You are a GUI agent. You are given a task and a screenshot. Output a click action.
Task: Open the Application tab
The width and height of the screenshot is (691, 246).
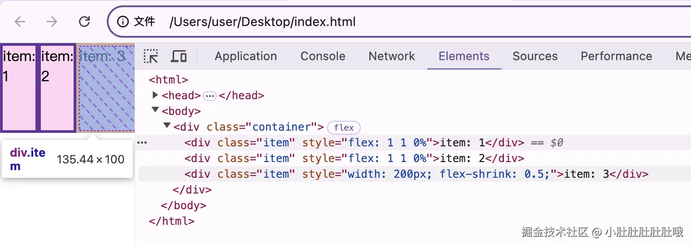[x=245, y=56]
